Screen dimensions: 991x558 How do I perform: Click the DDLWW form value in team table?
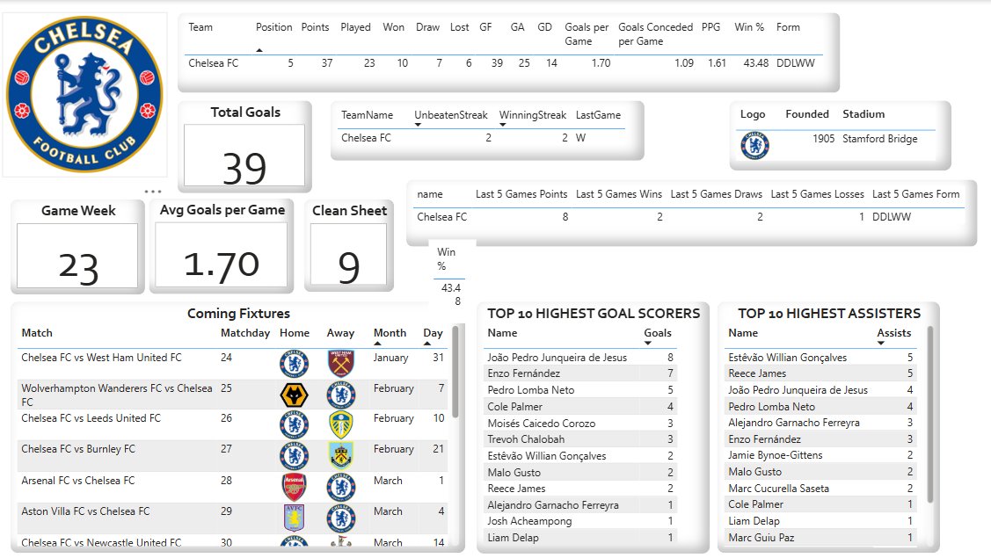795,63
